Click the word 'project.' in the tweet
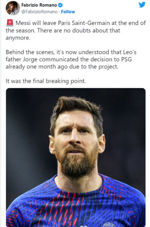 point(108,67)
